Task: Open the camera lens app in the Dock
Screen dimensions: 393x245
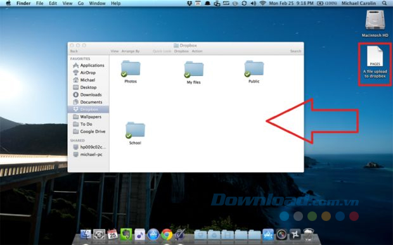Action: pos(281,234)
